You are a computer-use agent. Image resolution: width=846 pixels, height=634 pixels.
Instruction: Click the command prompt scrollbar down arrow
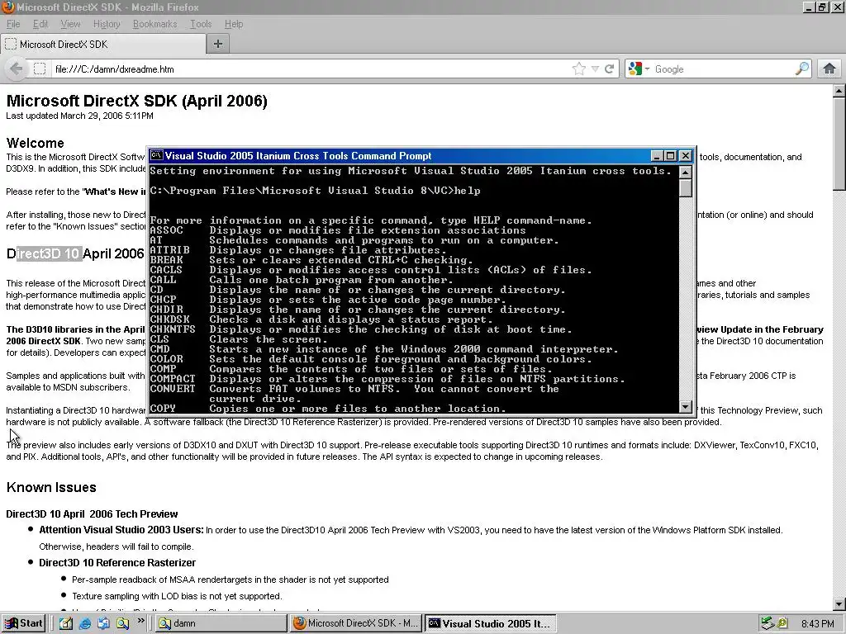[x=685, y=407]
